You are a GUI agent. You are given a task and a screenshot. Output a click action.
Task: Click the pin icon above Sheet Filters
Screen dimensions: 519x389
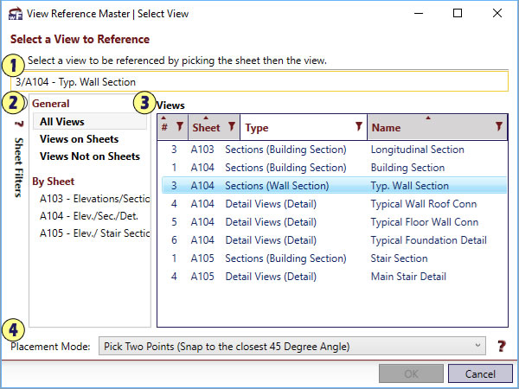point(16,123)
